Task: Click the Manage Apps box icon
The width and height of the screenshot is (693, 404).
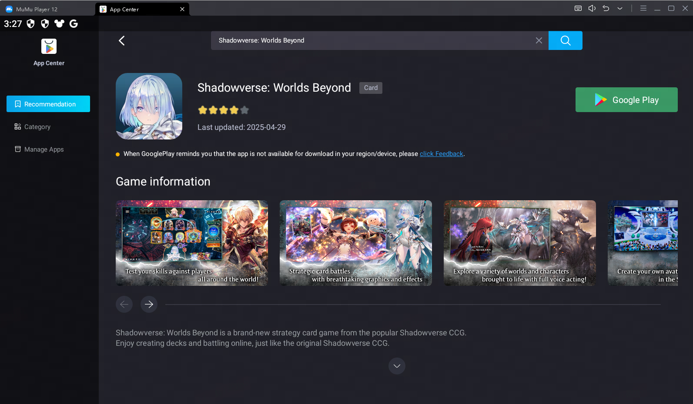Action: 18,149
